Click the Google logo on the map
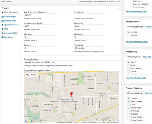152x124 pixels. coord(29,121)
